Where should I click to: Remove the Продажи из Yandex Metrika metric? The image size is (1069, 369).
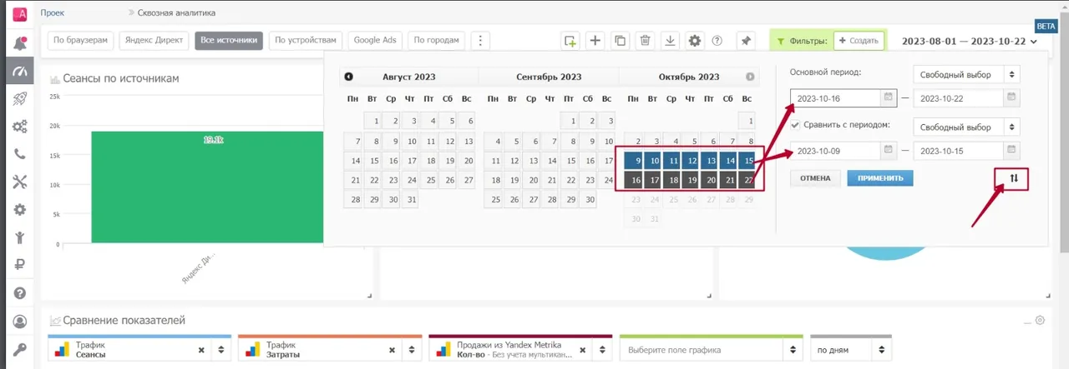pos(582,351)
